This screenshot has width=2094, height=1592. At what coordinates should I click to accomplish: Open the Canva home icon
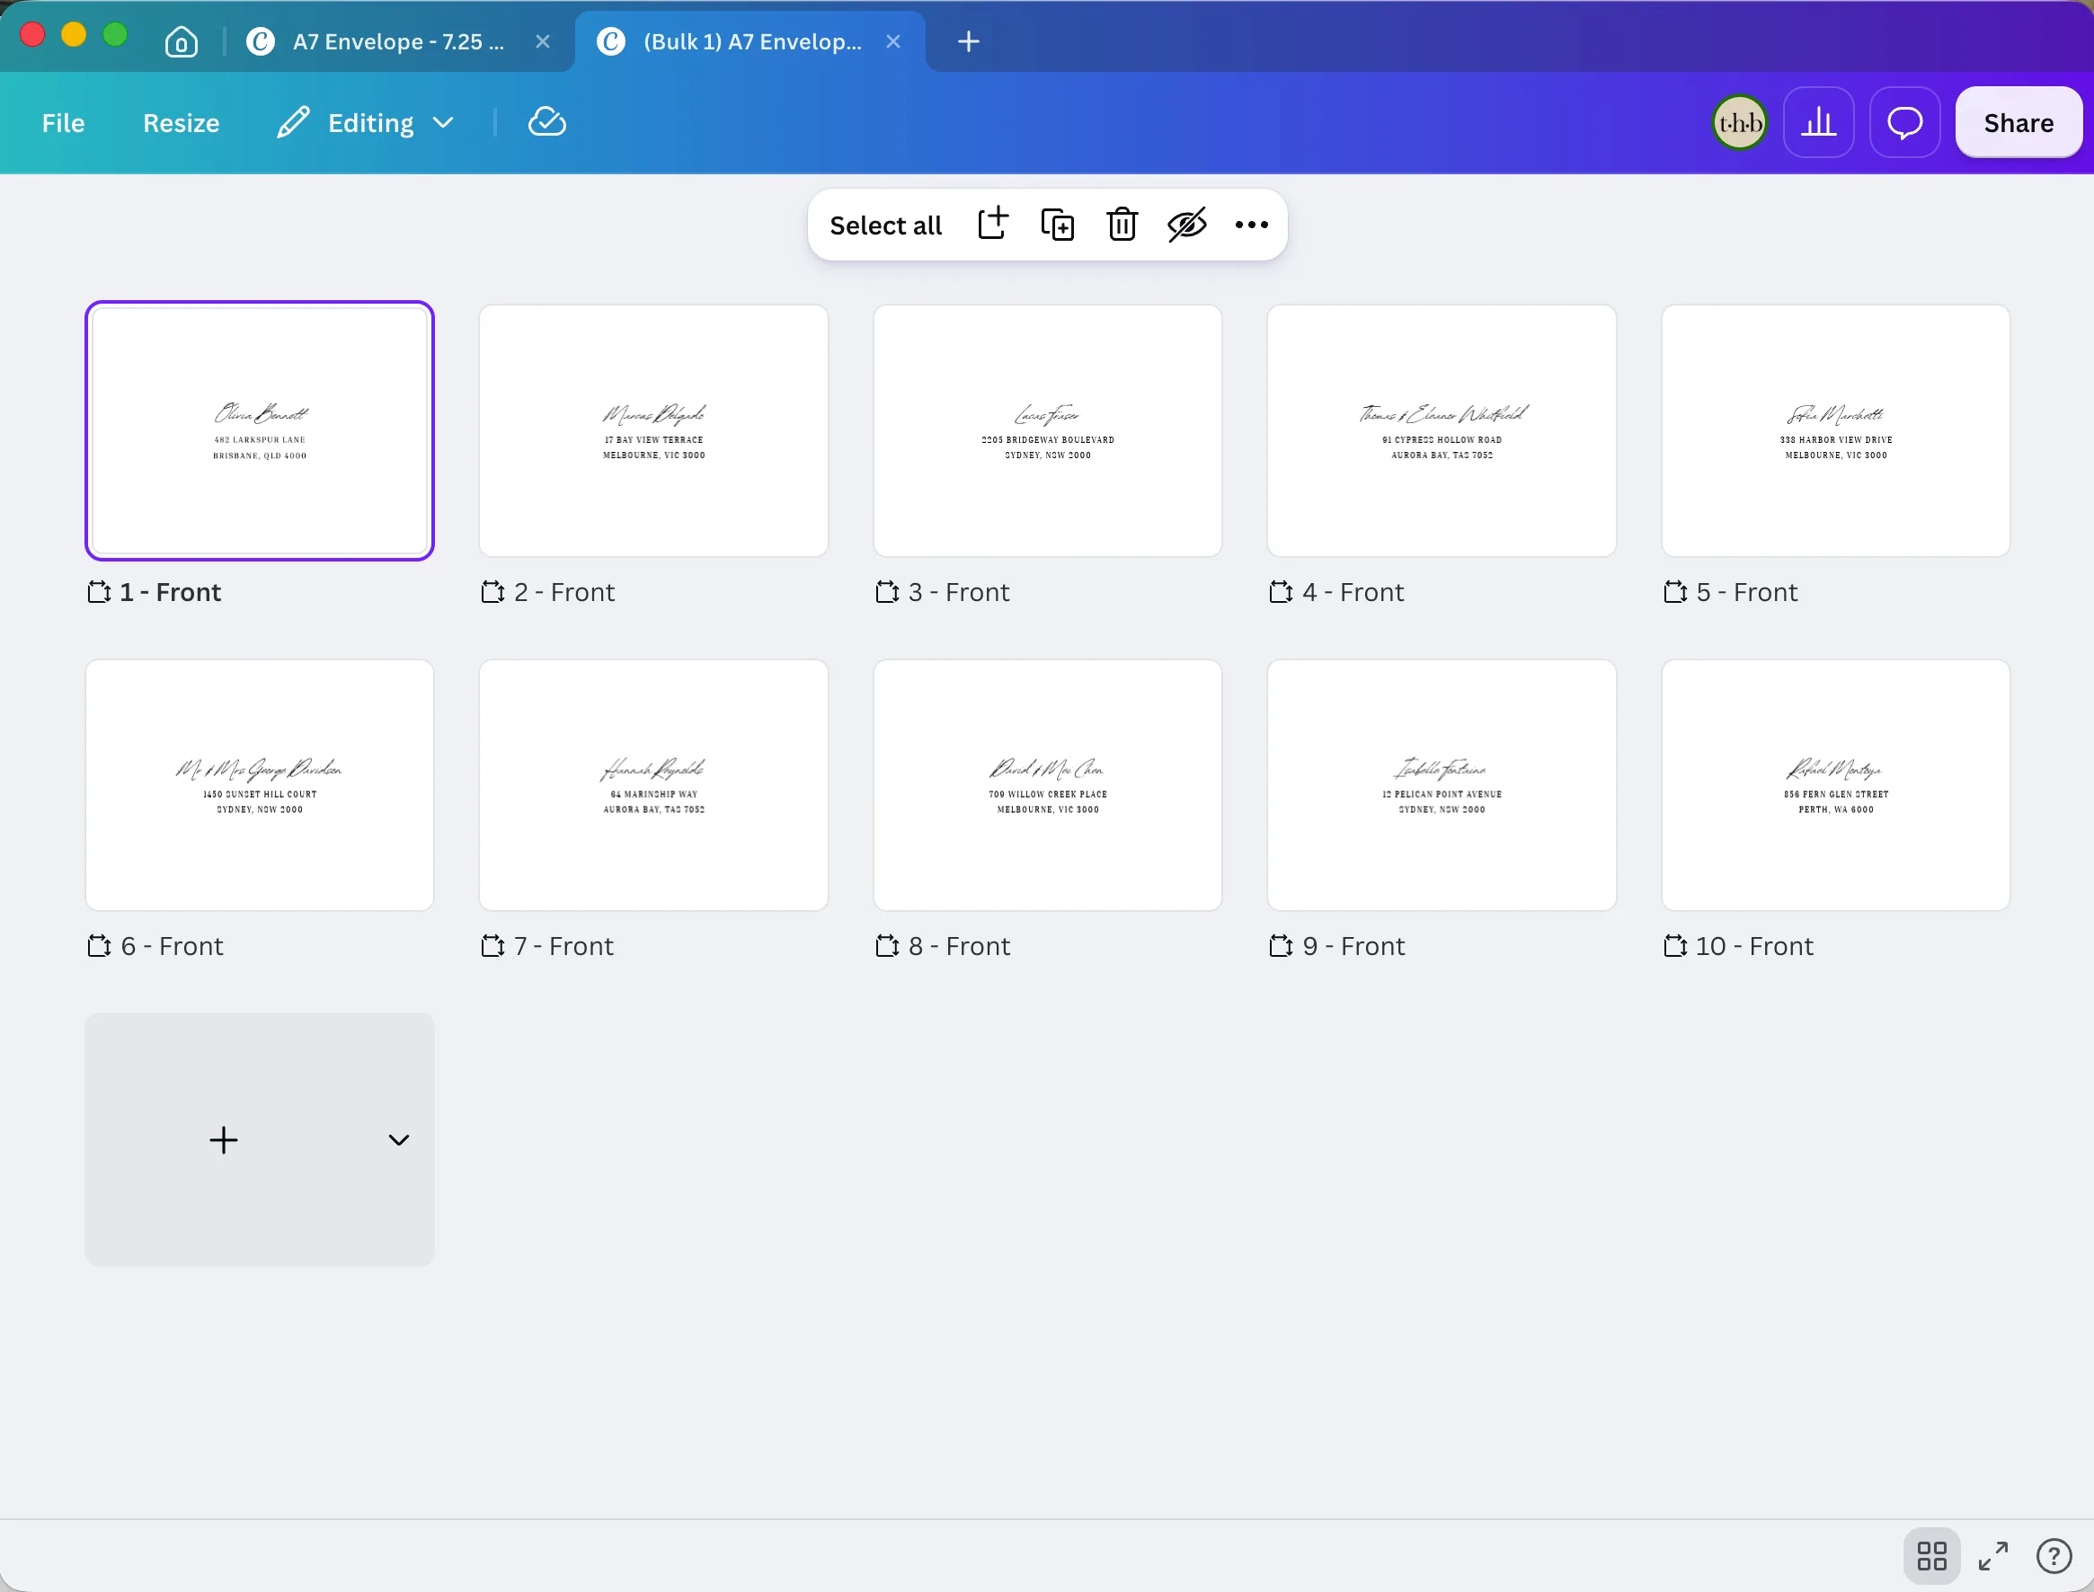pyautogui.click(x=181, y=41)
